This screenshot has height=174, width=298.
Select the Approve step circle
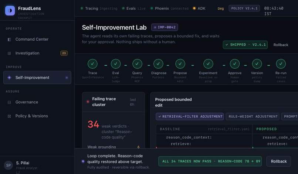coord(234,64)
